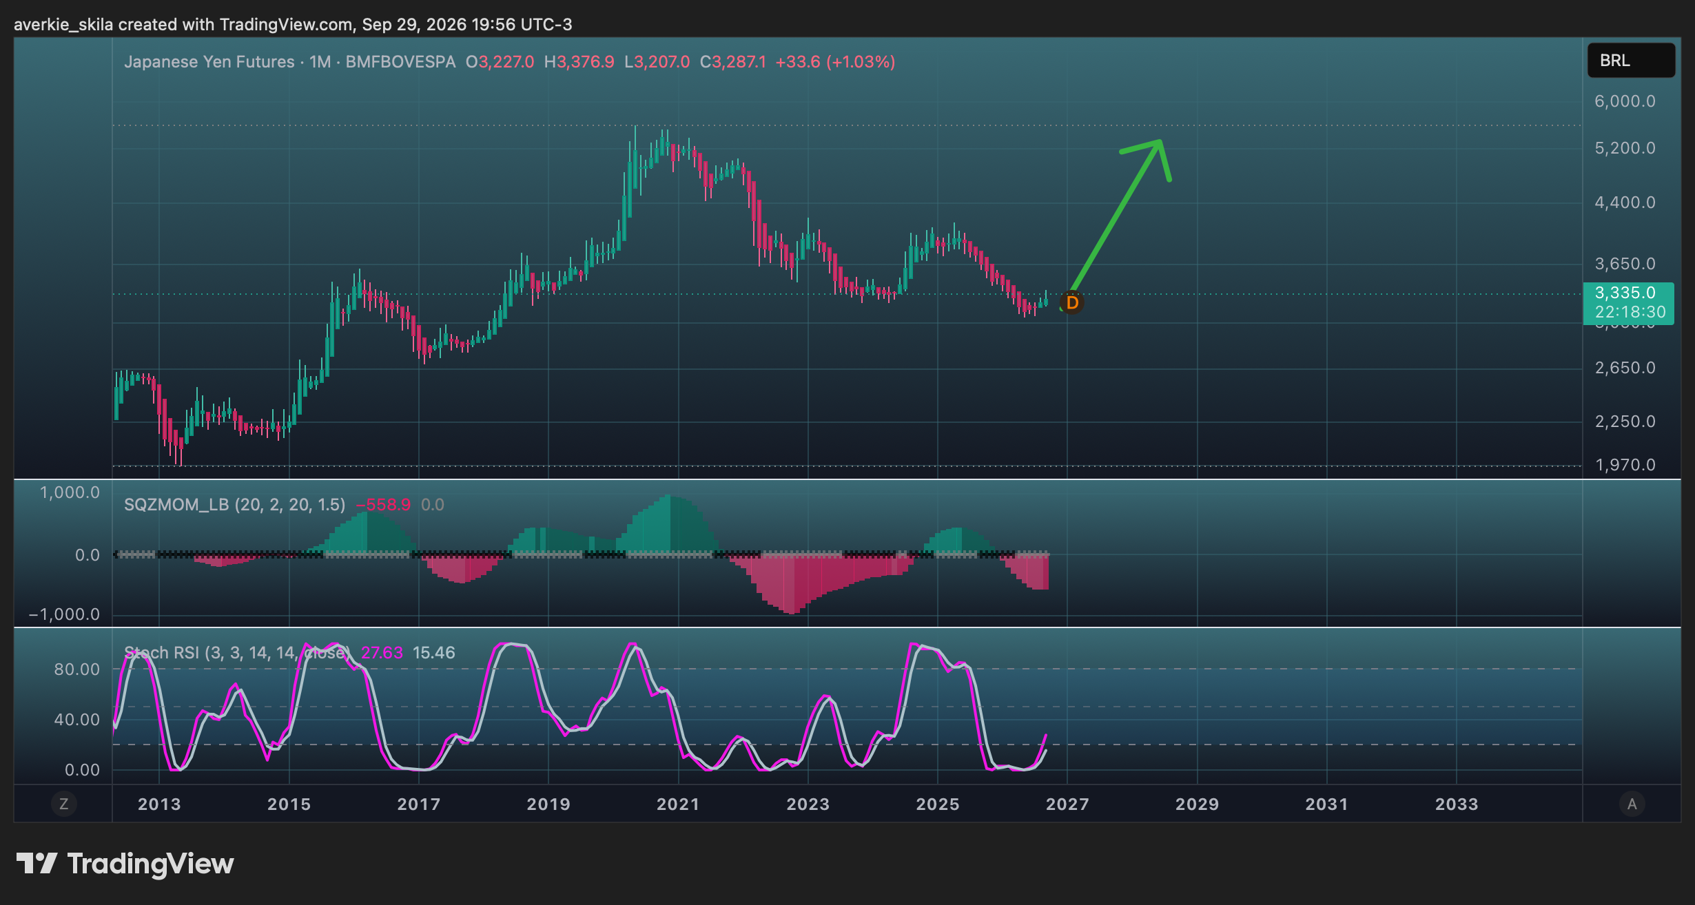Click the open price O3,227.0 value

[x=500, y=62]
